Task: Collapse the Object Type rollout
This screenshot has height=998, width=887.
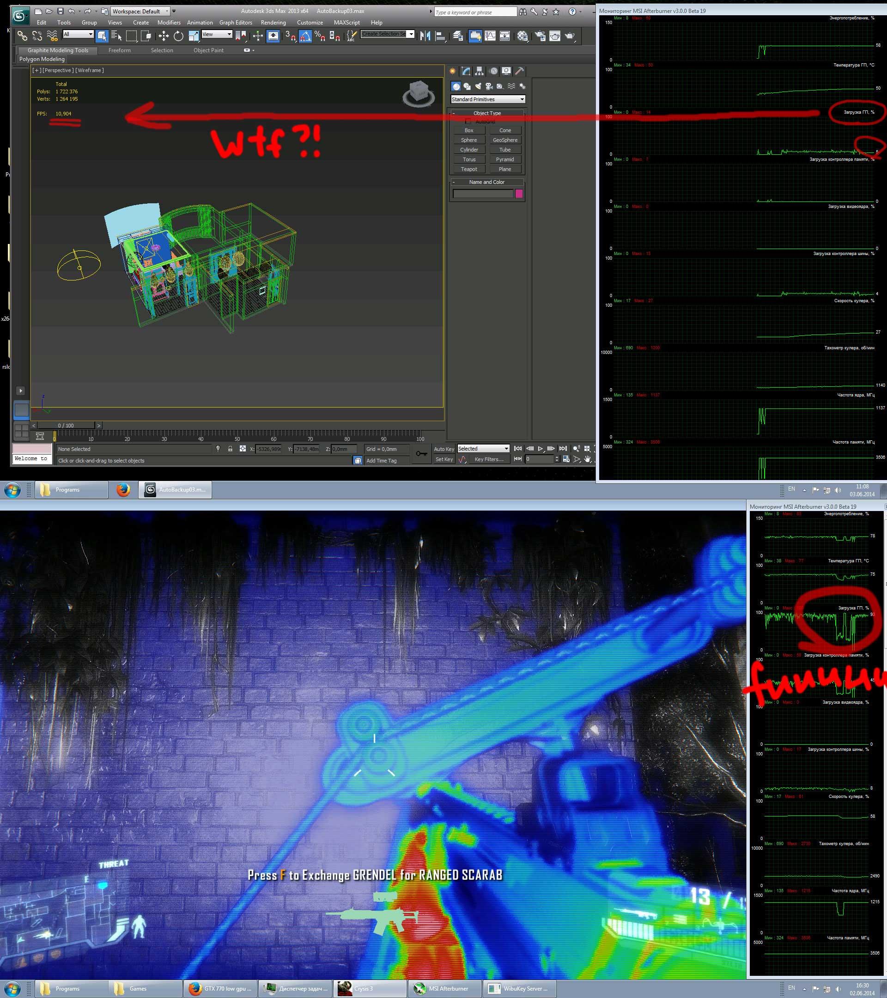Action: coord(487,113)
